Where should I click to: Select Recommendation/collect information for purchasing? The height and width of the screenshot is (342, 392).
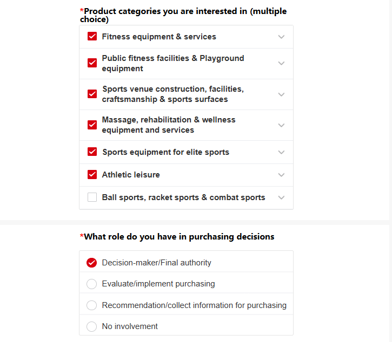pyautogui.click(x=92, y=305)
